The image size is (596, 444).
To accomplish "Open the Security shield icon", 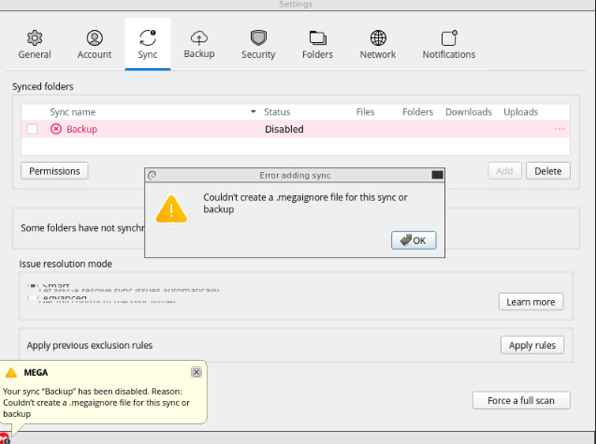I will (x=258, y=38).
